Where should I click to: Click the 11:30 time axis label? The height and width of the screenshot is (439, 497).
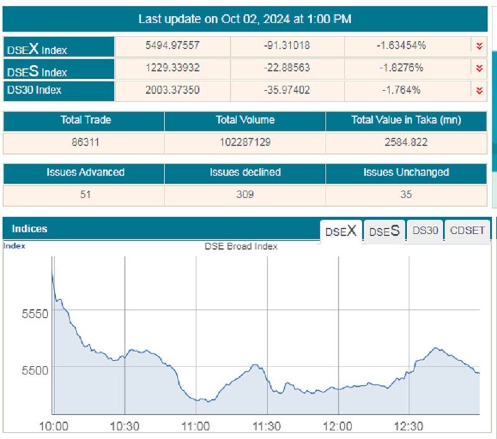pos(267,427)
